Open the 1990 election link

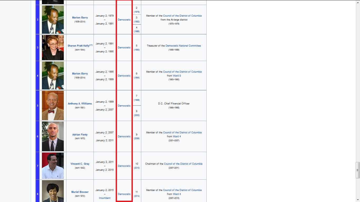137,50
